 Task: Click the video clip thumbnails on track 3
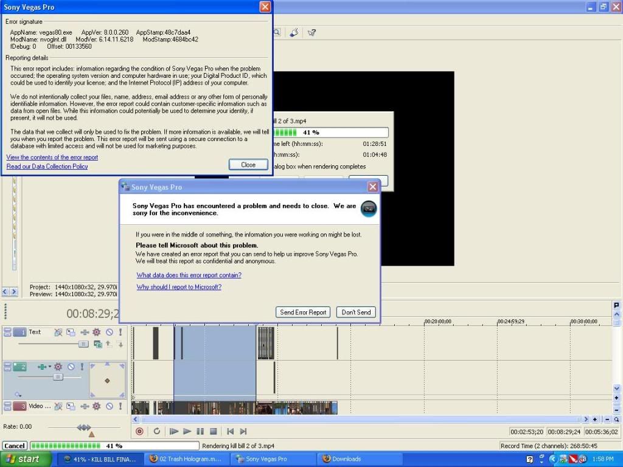pos(234,408)
